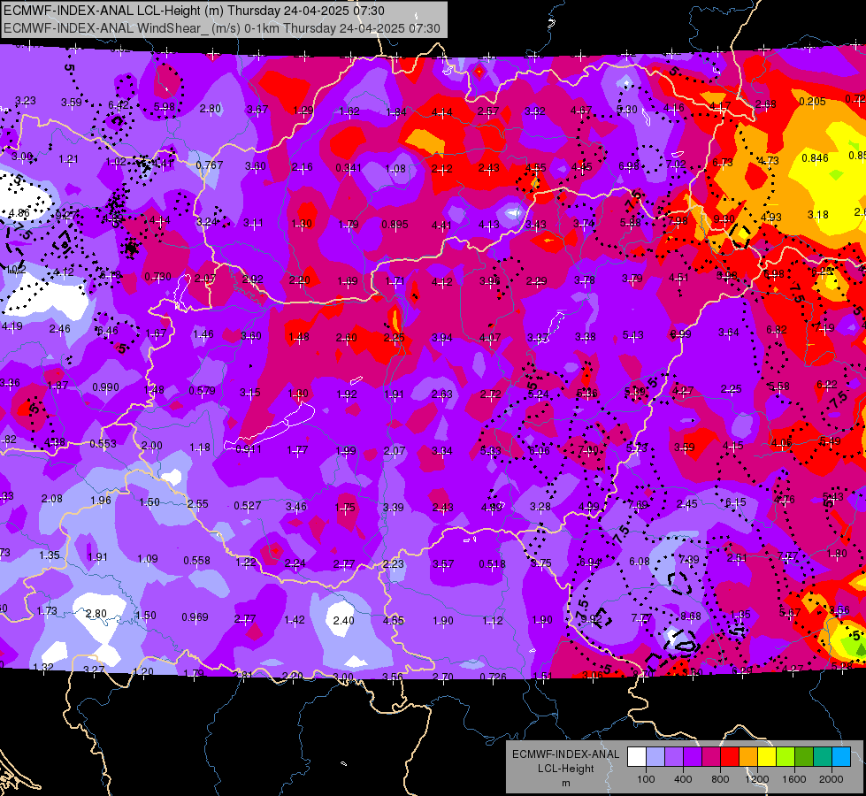
Task: Click the grid value 0.205
Action: pos(812,101)
